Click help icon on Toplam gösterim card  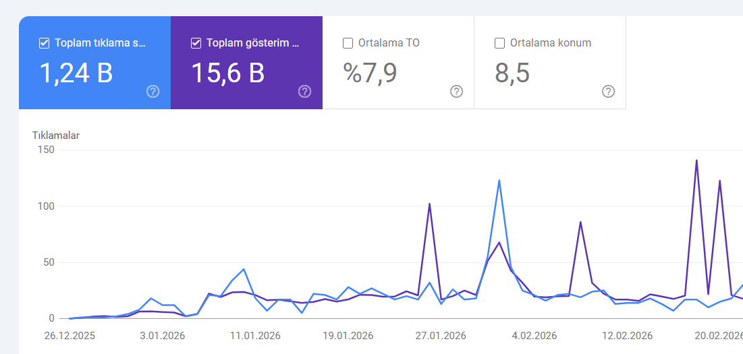(x=305, y=92)
